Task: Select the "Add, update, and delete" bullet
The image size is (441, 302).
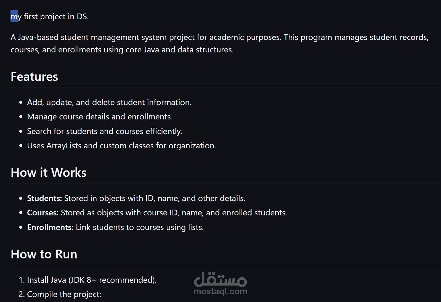Action: (x=109, y=102)
